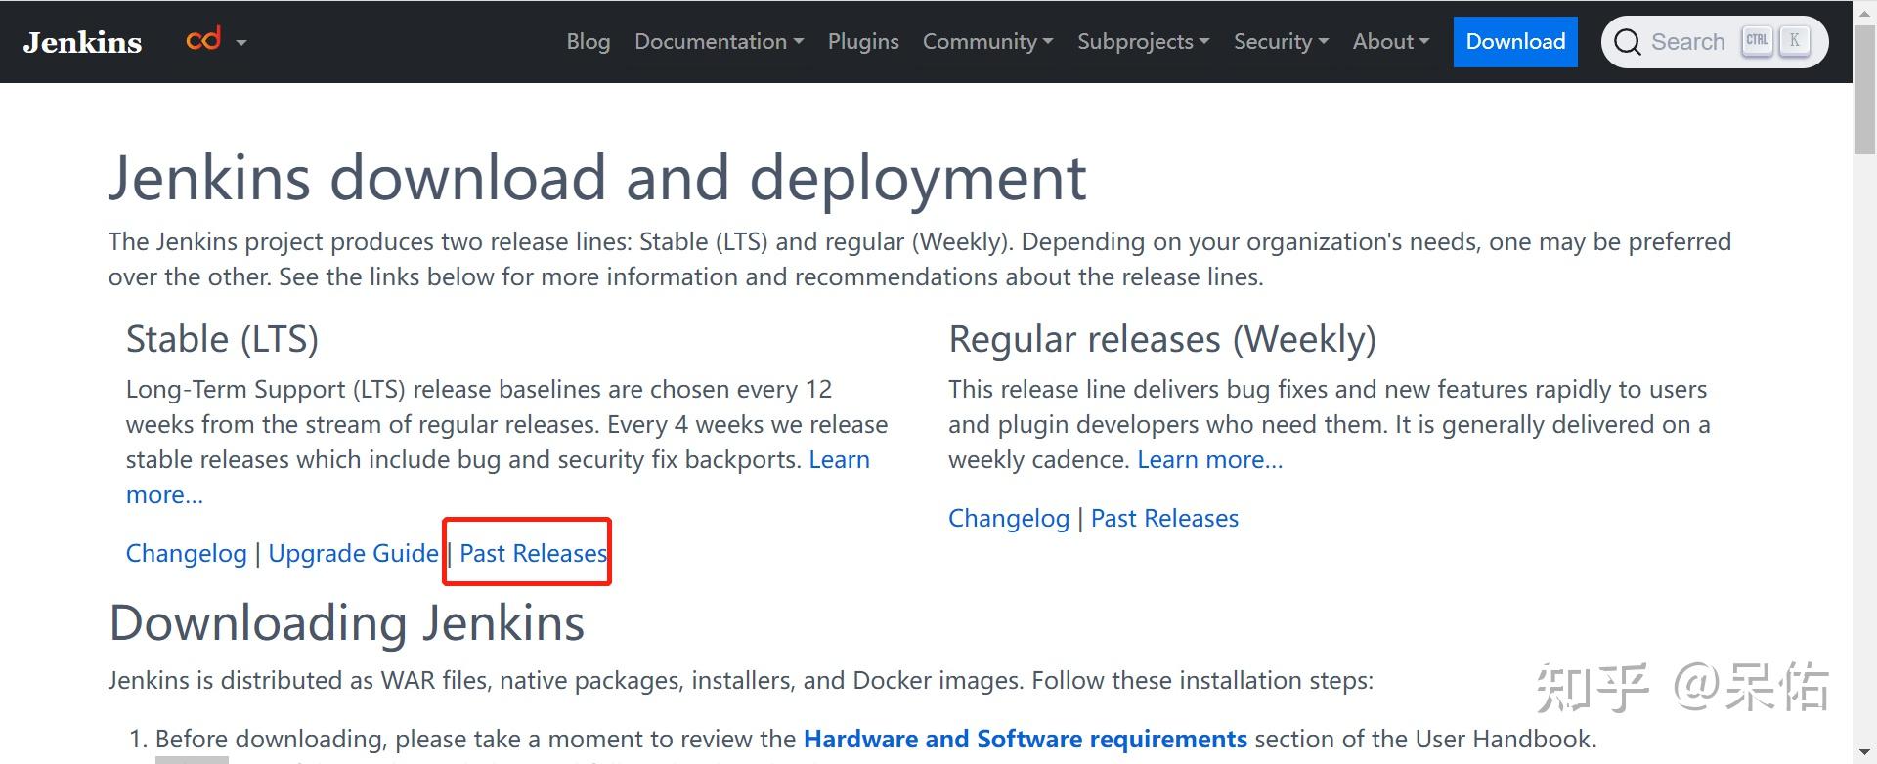Open Stable LTS Past Releases link
This screenshot has width=1877, height=764.
[x=533, y=554]
